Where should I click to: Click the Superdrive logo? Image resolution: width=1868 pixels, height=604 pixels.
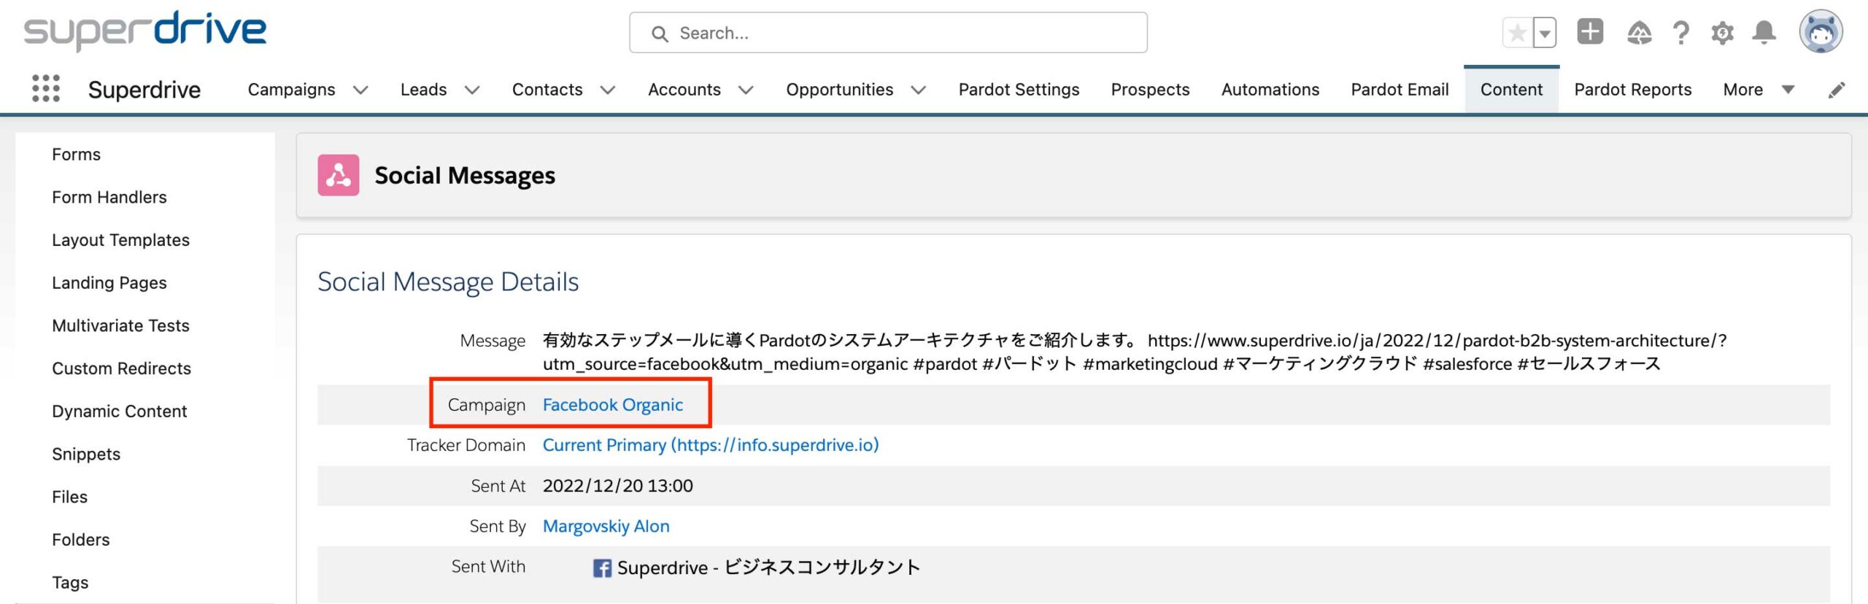tap(145, 31)
